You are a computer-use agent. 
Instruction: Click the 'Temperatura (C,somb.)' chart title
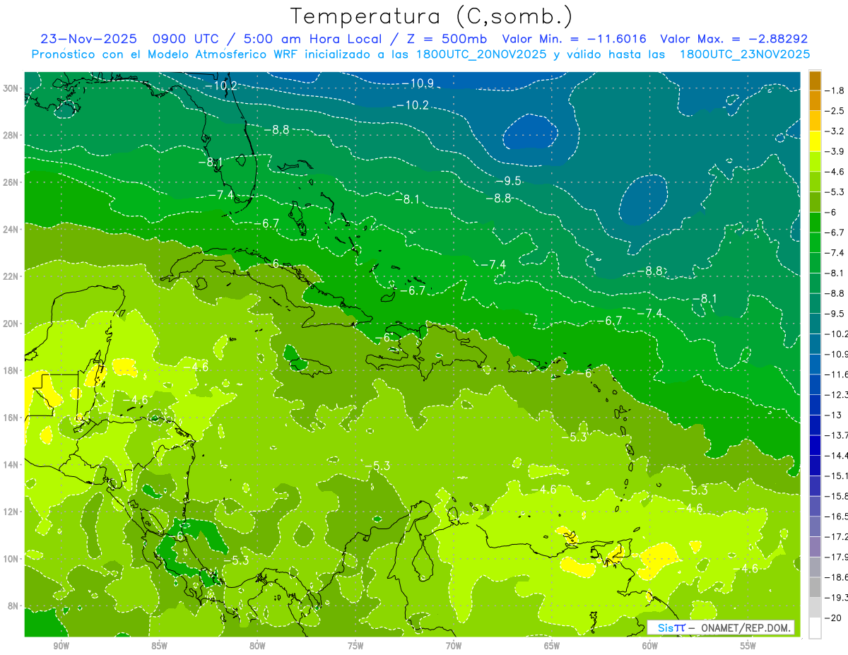tap(431, 16)
